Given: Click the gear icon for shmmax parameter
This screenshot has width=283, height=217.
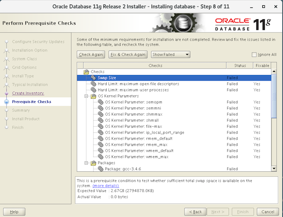Looking at the screenshot, I should 101,114.
